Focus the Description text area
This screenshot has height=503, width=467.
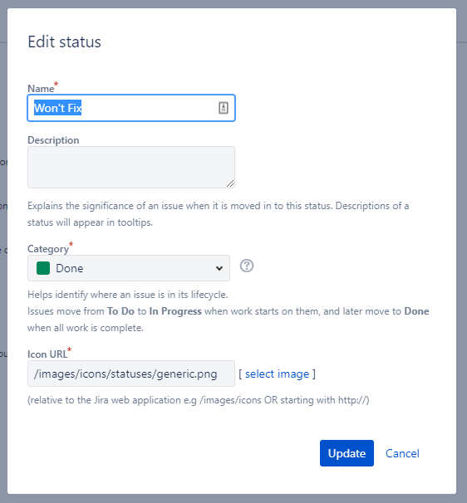[131, 167]
